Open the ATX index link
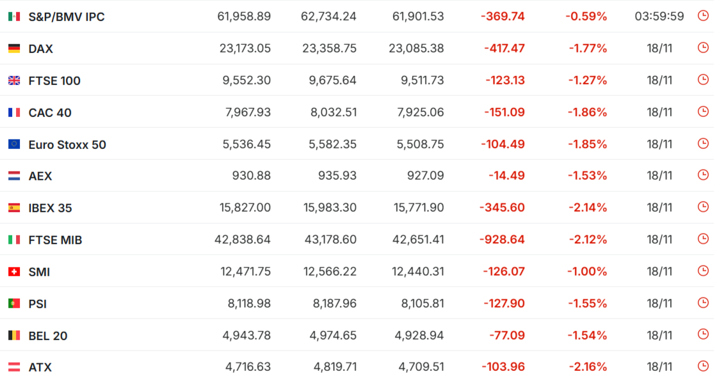 [x=40, y=367]
